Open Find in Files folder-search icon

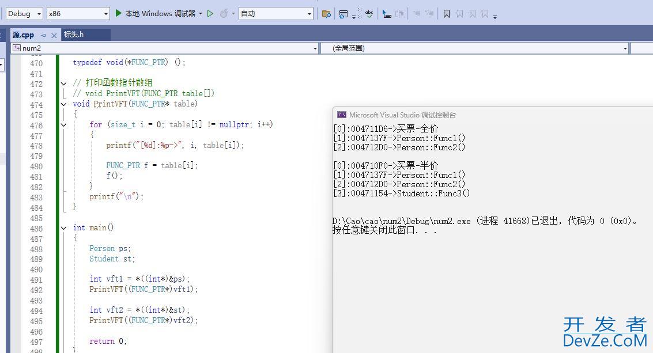pyautogui.click(x=326, y=14)
